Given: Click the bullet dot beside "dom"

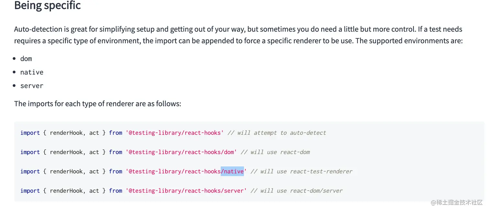Looking at the screenshot, I should pyautogui.click(x=14, y=59).
